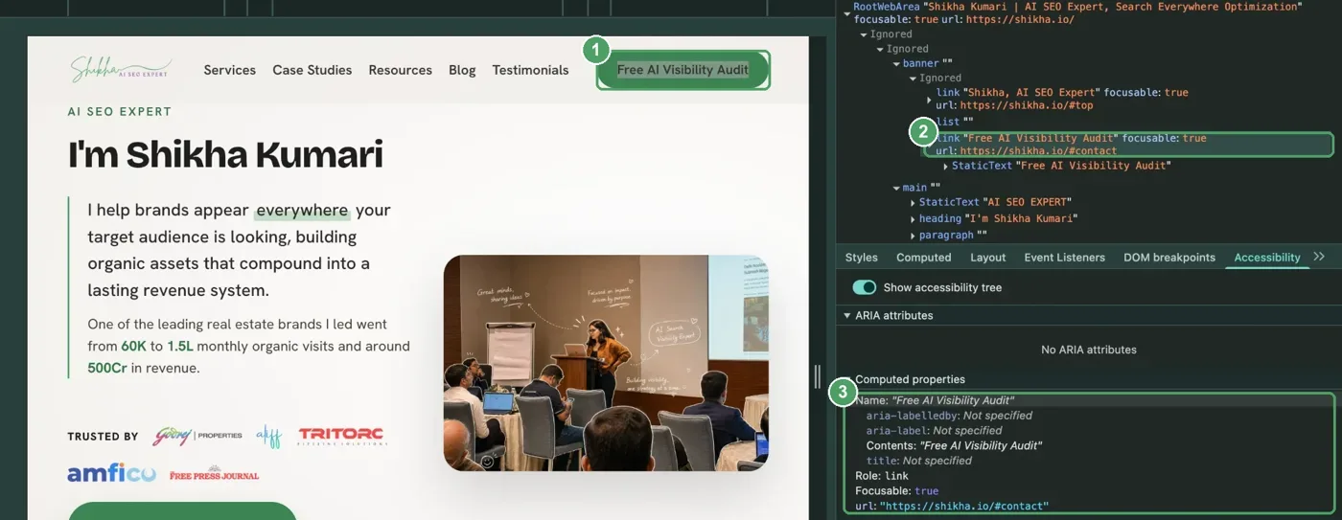Image resolution: width=1342 pixels, height=520 pixels.
Task: Expand the StaticText "AI SEO EXPERT" node
Action: [x=913, y=202]
